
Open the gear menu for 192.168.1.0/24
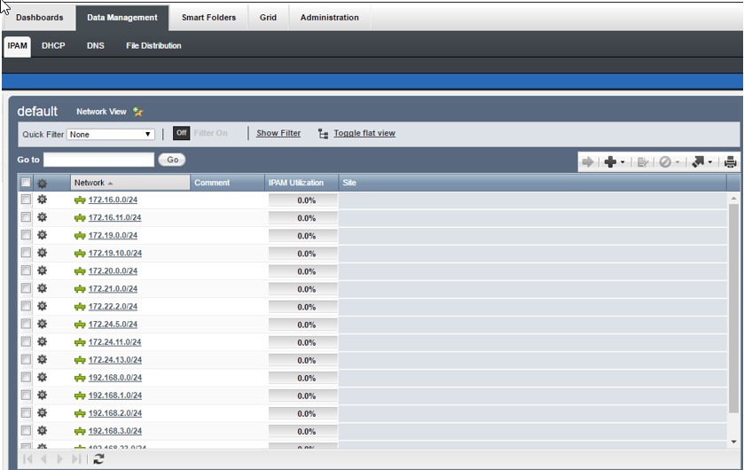coord(42,395)
